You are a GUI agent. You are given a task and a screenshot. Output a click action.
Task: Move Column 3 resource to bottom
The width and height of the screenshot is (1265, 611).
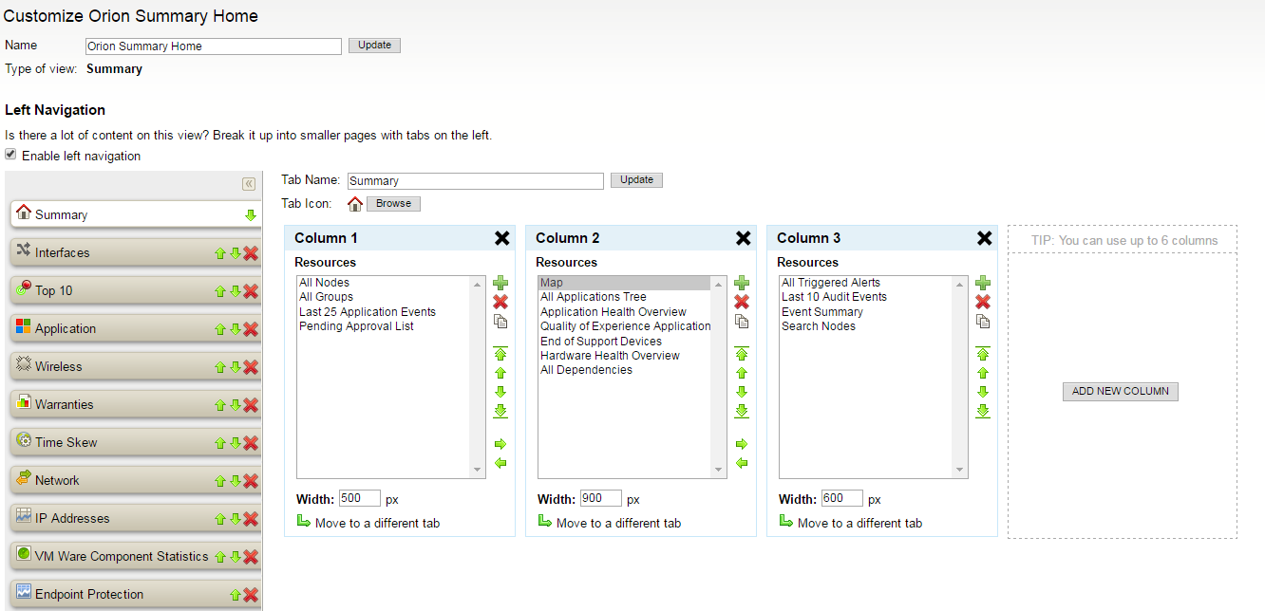(983, 411)
